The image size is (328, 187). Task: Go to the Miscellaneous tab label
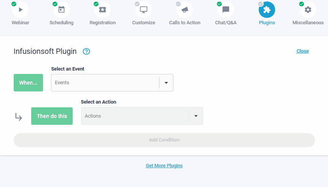(x=308, y=22)
